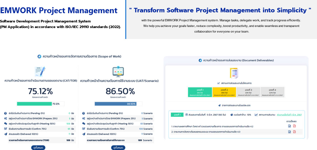
Task: Click the '189 Scenario' total value
Action: tap(145, 140)
